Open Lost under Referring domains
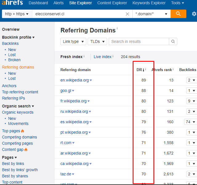The width and height of the screenshot is (197, 185). [x=12, y=78]
